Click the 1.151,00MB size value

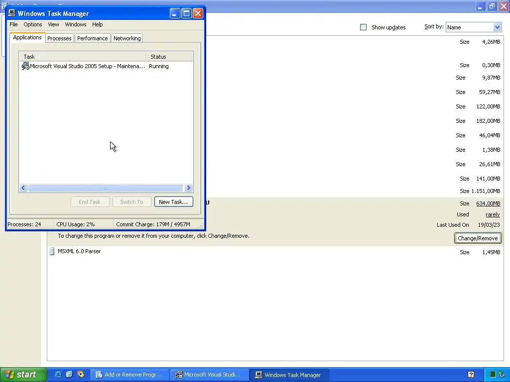click(x=486, y=191)
